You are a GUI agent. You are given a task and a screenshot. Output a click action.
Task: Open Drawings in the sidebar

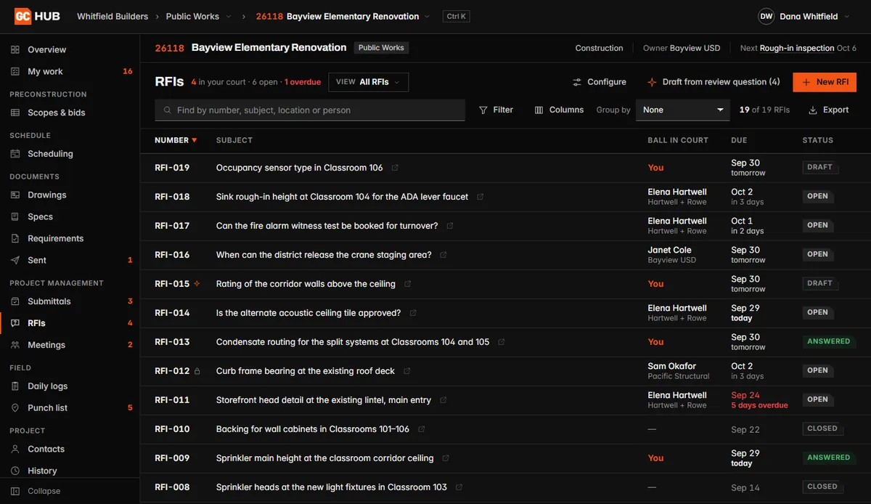[x=70, y=195]
